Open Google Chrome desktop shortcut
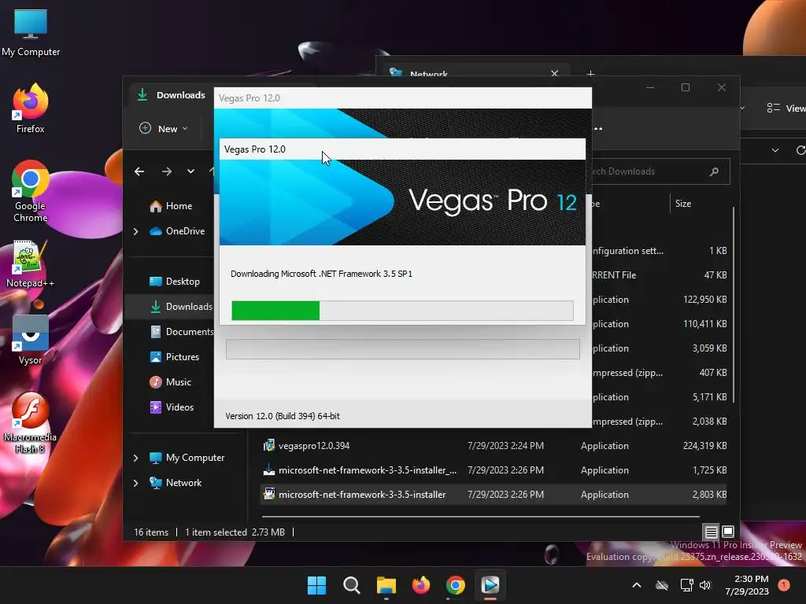 [31, 190]
